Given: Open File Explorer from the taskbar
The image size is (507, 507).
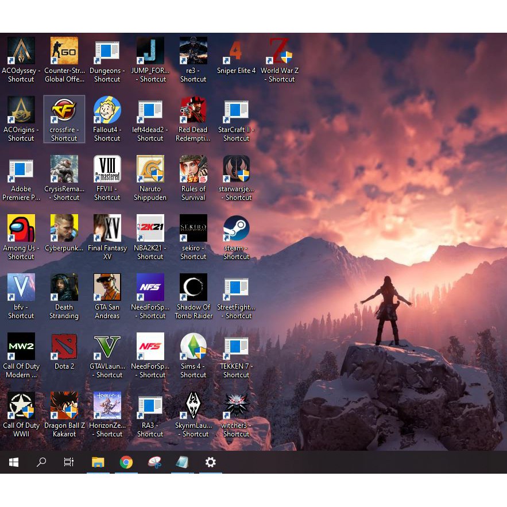Looking at the screenshot, I should [x=98, y=462].
